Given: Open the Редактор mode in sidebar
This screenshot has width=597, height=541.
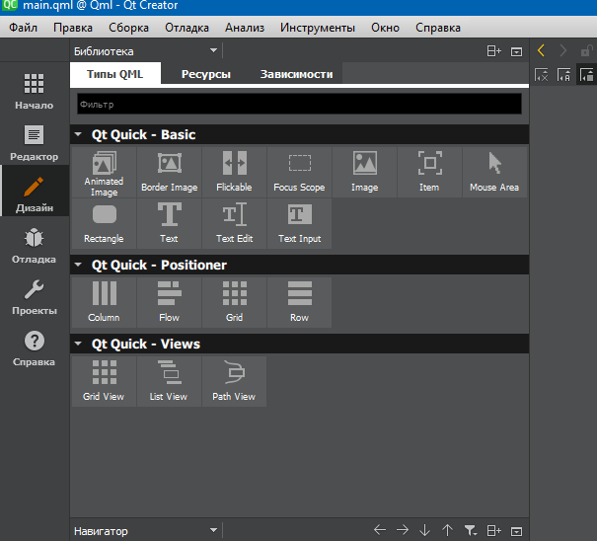Looking at the screenshot, I should click(35, 143).
